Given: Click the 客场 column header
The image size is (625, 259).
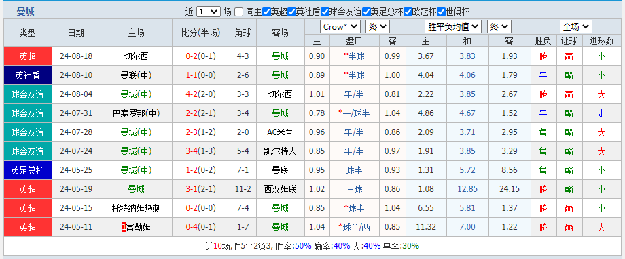Looking at the screenshot, I should pos(280,33).
